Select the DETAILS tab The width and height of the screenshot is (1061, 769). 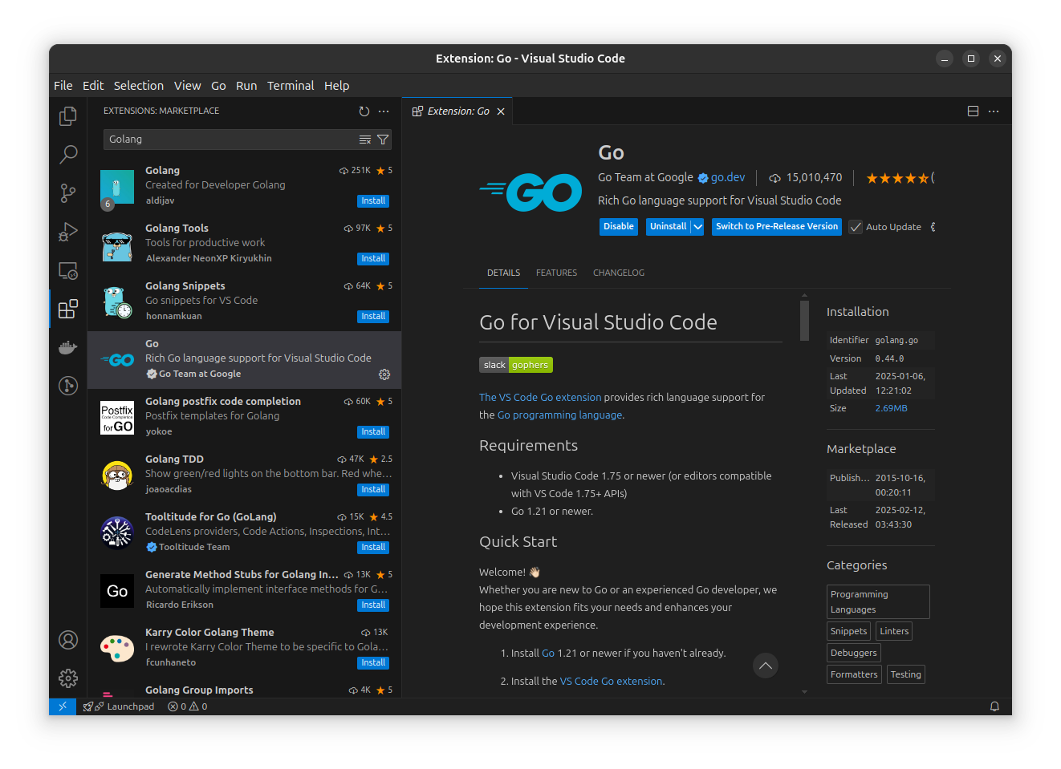tap(503, 273)
